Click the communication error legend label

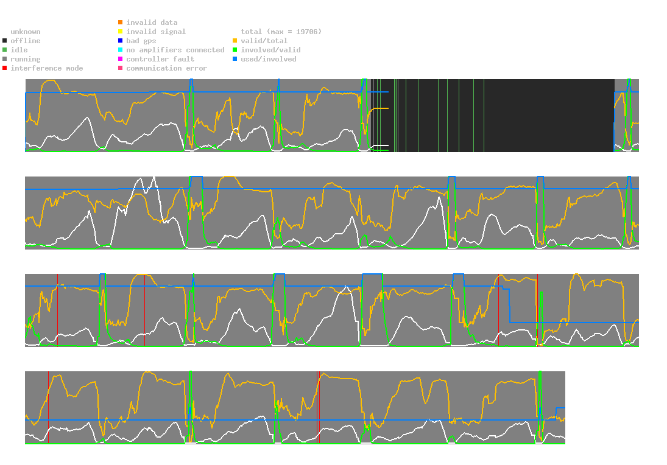[167, 68]
